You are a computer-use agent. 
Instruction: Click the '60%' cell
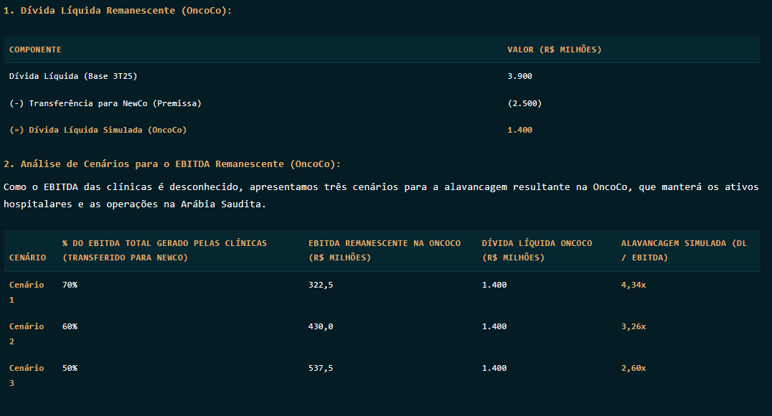point(70,326)
